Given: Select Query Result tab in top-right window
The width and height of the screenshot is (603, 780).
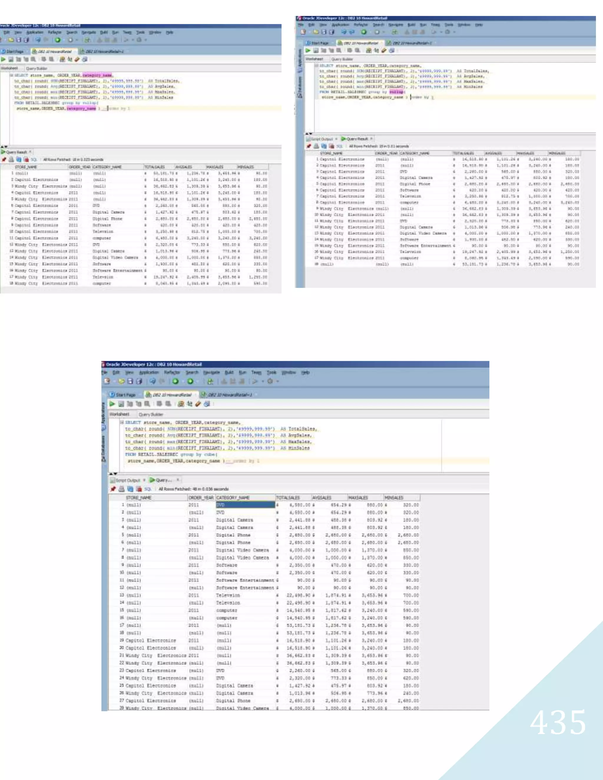Looking at the screenshot, I should click(355, 139).
